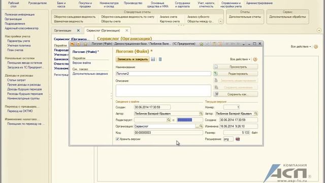The image size is (325, 183).
Task: Click the magnifier beside the Организация field
Action: [x=201, y=126]
